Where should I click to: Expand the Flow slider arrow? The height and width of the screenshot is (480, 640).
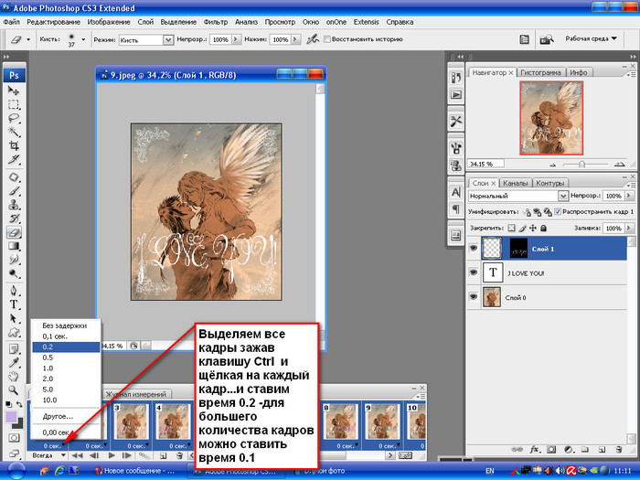(x=296, y=39)
